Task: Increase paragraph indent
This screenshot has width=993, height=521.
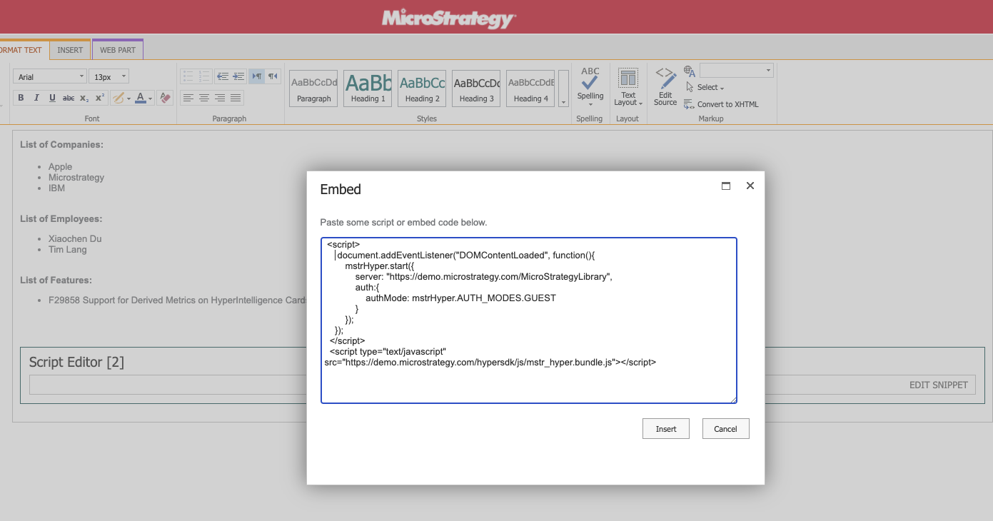Action: (238, 76)
